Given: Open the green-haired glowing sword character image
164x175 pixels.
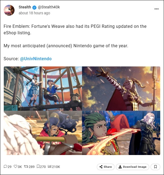Looking at the screenshot, I should [121, 133].
